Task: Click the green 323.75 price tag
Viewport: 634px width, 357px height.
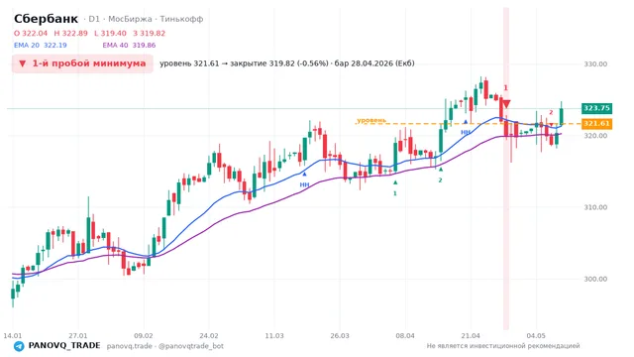Action: click(596, 108)
